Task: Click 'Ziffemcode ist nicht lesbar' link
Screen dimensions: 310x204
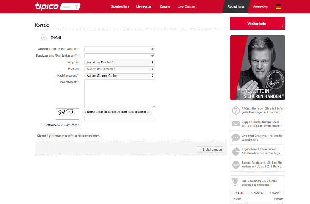Action: point(62,125)
